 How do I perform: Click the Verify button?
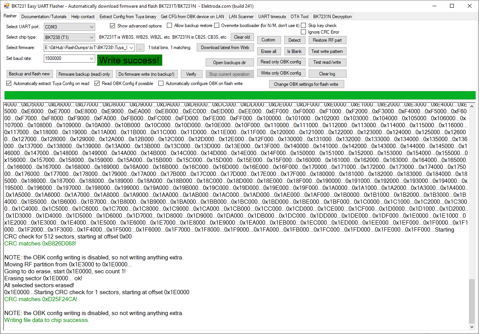click(x=191, y=74)
